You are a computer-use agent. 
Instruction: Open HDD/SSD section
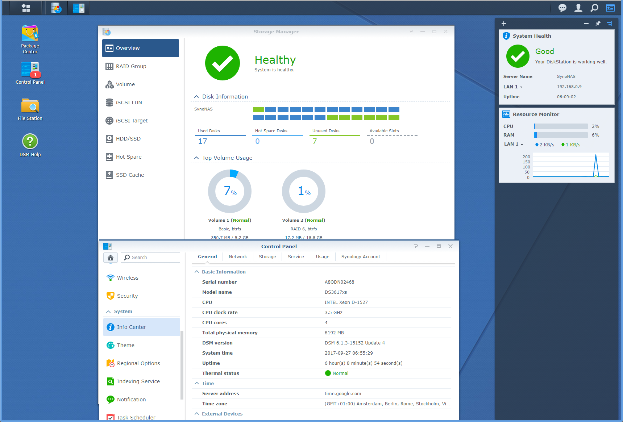(141, 139)
